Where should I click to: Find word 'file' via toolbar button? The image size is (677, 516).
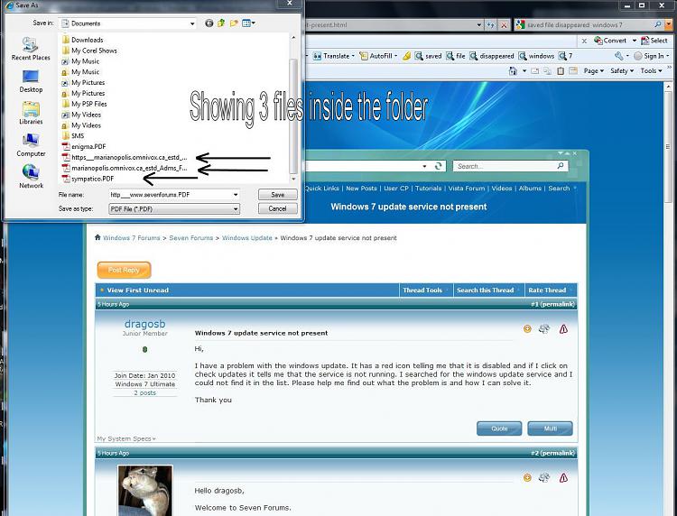(456, 56)
